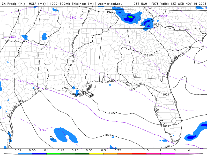Click the 5580 thickness contour label
Image resolution: width=207 pixels, height=155 pixels.
[164, 16]
